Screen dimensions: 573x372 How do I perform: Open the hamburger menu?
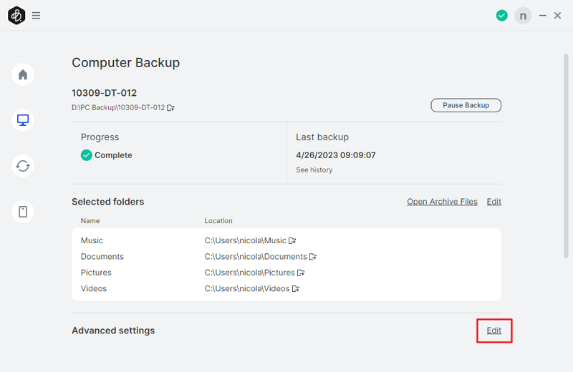point(36,15)
